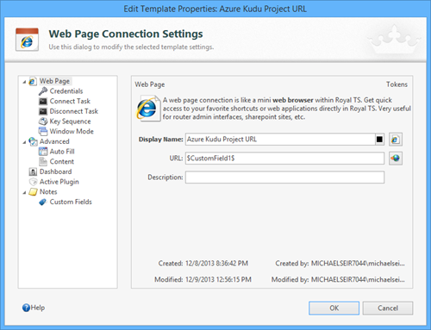Click the Active Plugin shield icon
Viewport: 431px width, 330px height.
point(33,182)
